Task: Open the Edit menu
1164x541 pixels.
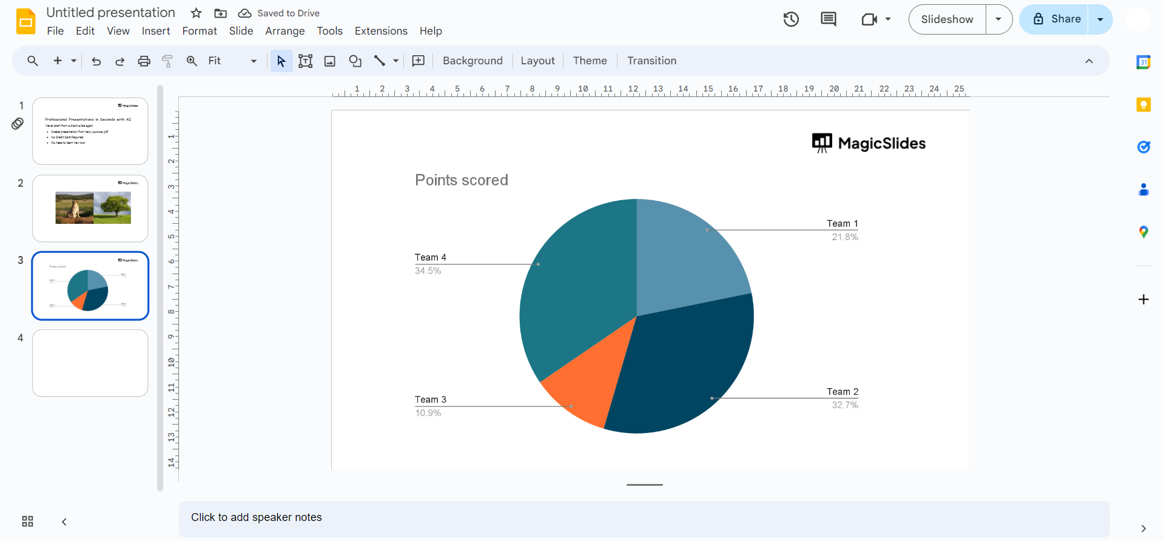Action: (x=85, y=31)
